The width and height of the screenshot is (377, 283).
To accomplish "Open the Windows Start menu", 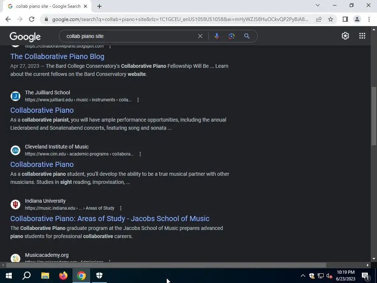I will (x=9, y=276).
